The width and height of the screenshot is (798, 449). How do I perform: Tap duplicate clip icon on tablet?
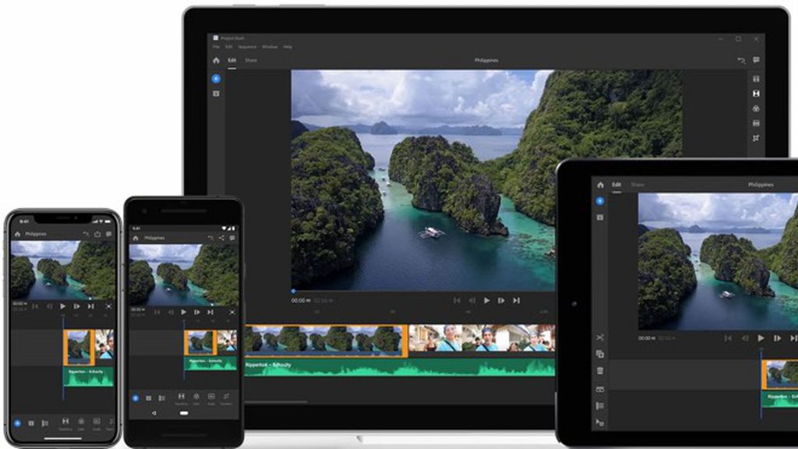point(600,355)
